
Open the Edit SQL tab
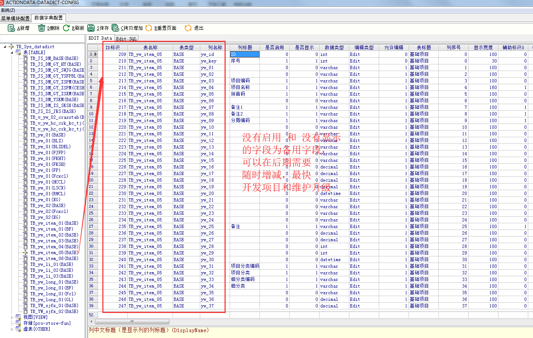click(126, 38)
